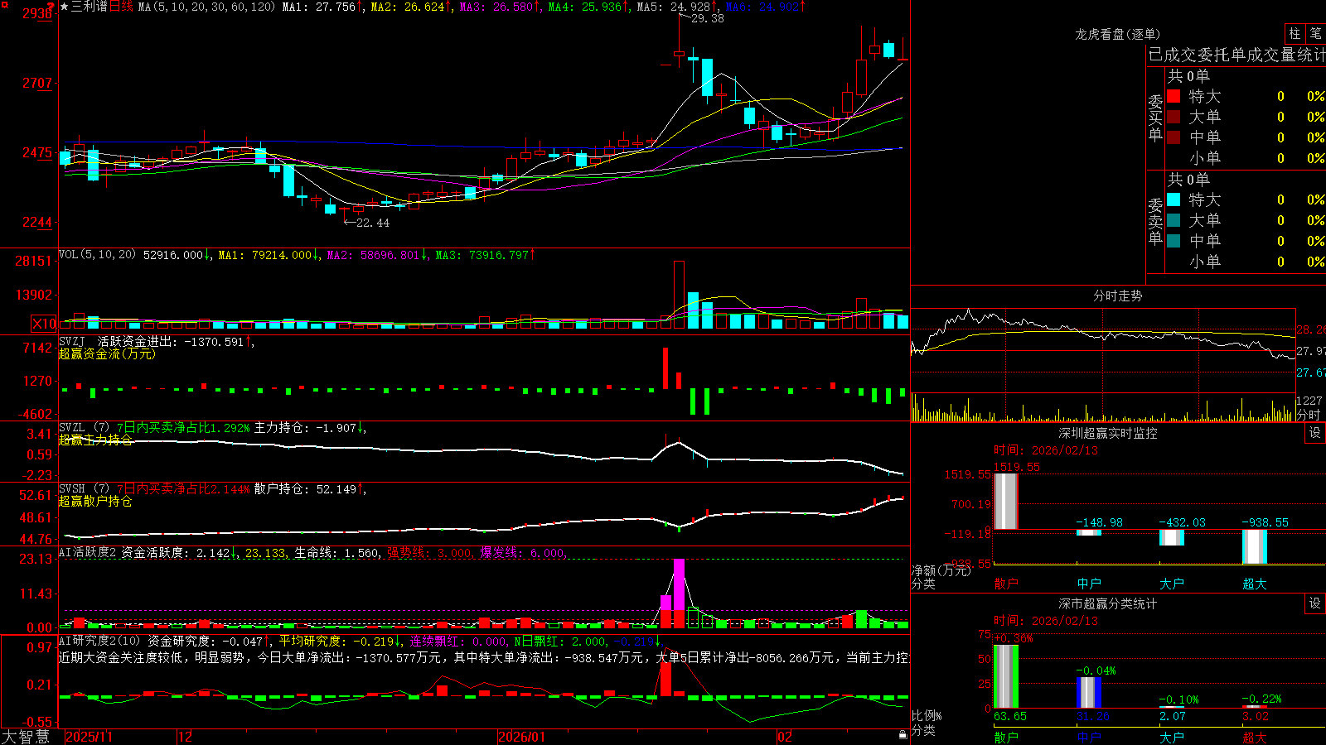Click the 强势线: 3.000 label
The width and height of the screenshot is (1326, 745).
point(430,552)
